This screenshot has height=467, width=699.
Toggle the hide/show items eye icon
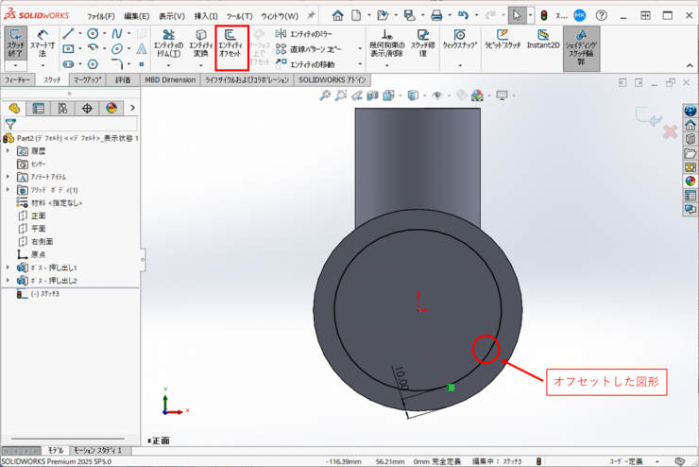point(438,95)
